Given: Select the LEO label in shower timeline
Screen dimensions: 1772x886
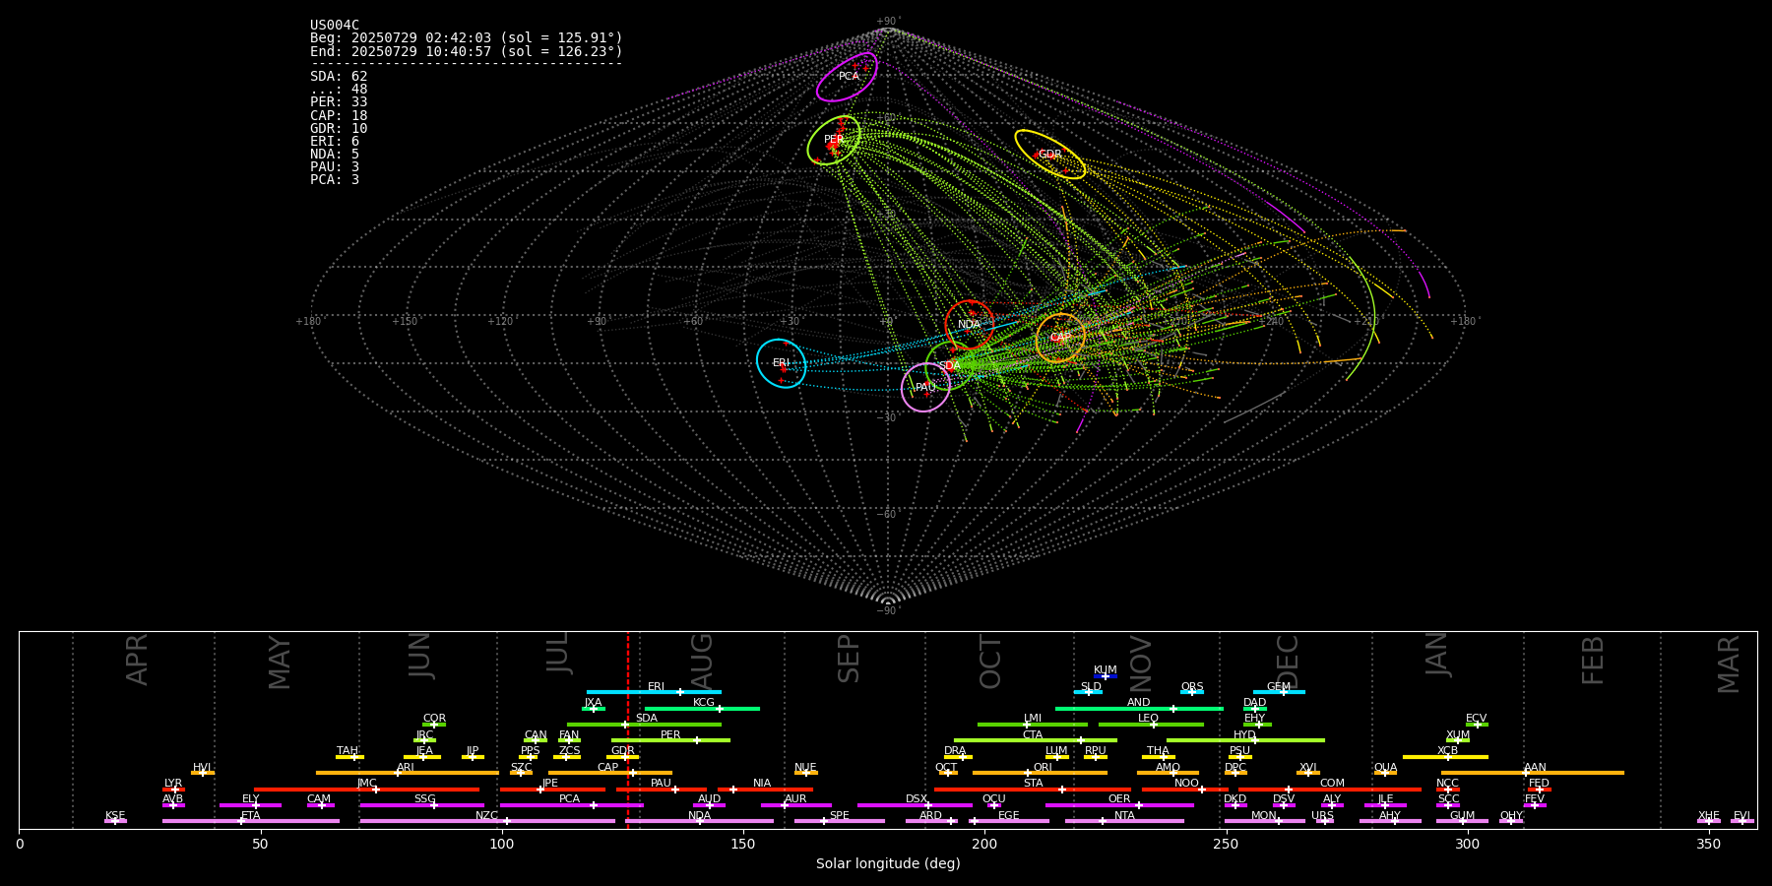Looking at the screenshot, I should [1149, 719].
